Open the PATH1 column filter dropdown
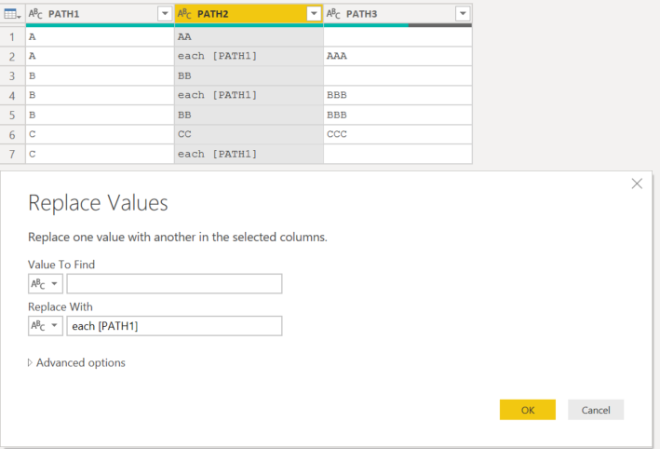This screenshot has height=449, width=660. [x=165, y=13]
